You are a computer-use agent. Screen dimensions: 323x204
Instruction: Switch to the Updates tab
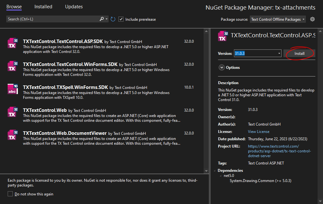74,7
